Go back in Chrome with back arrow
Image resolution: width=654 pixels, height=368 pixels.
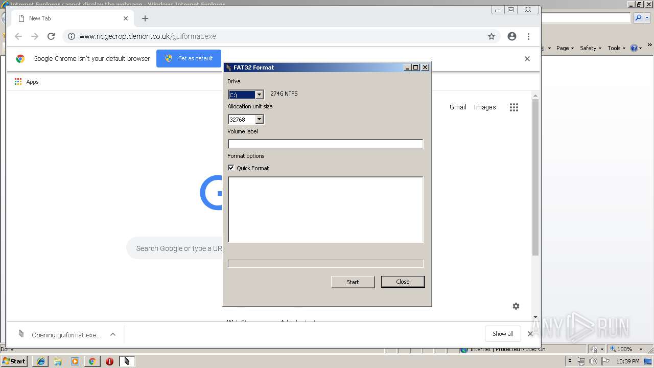(x=18, y=36)
